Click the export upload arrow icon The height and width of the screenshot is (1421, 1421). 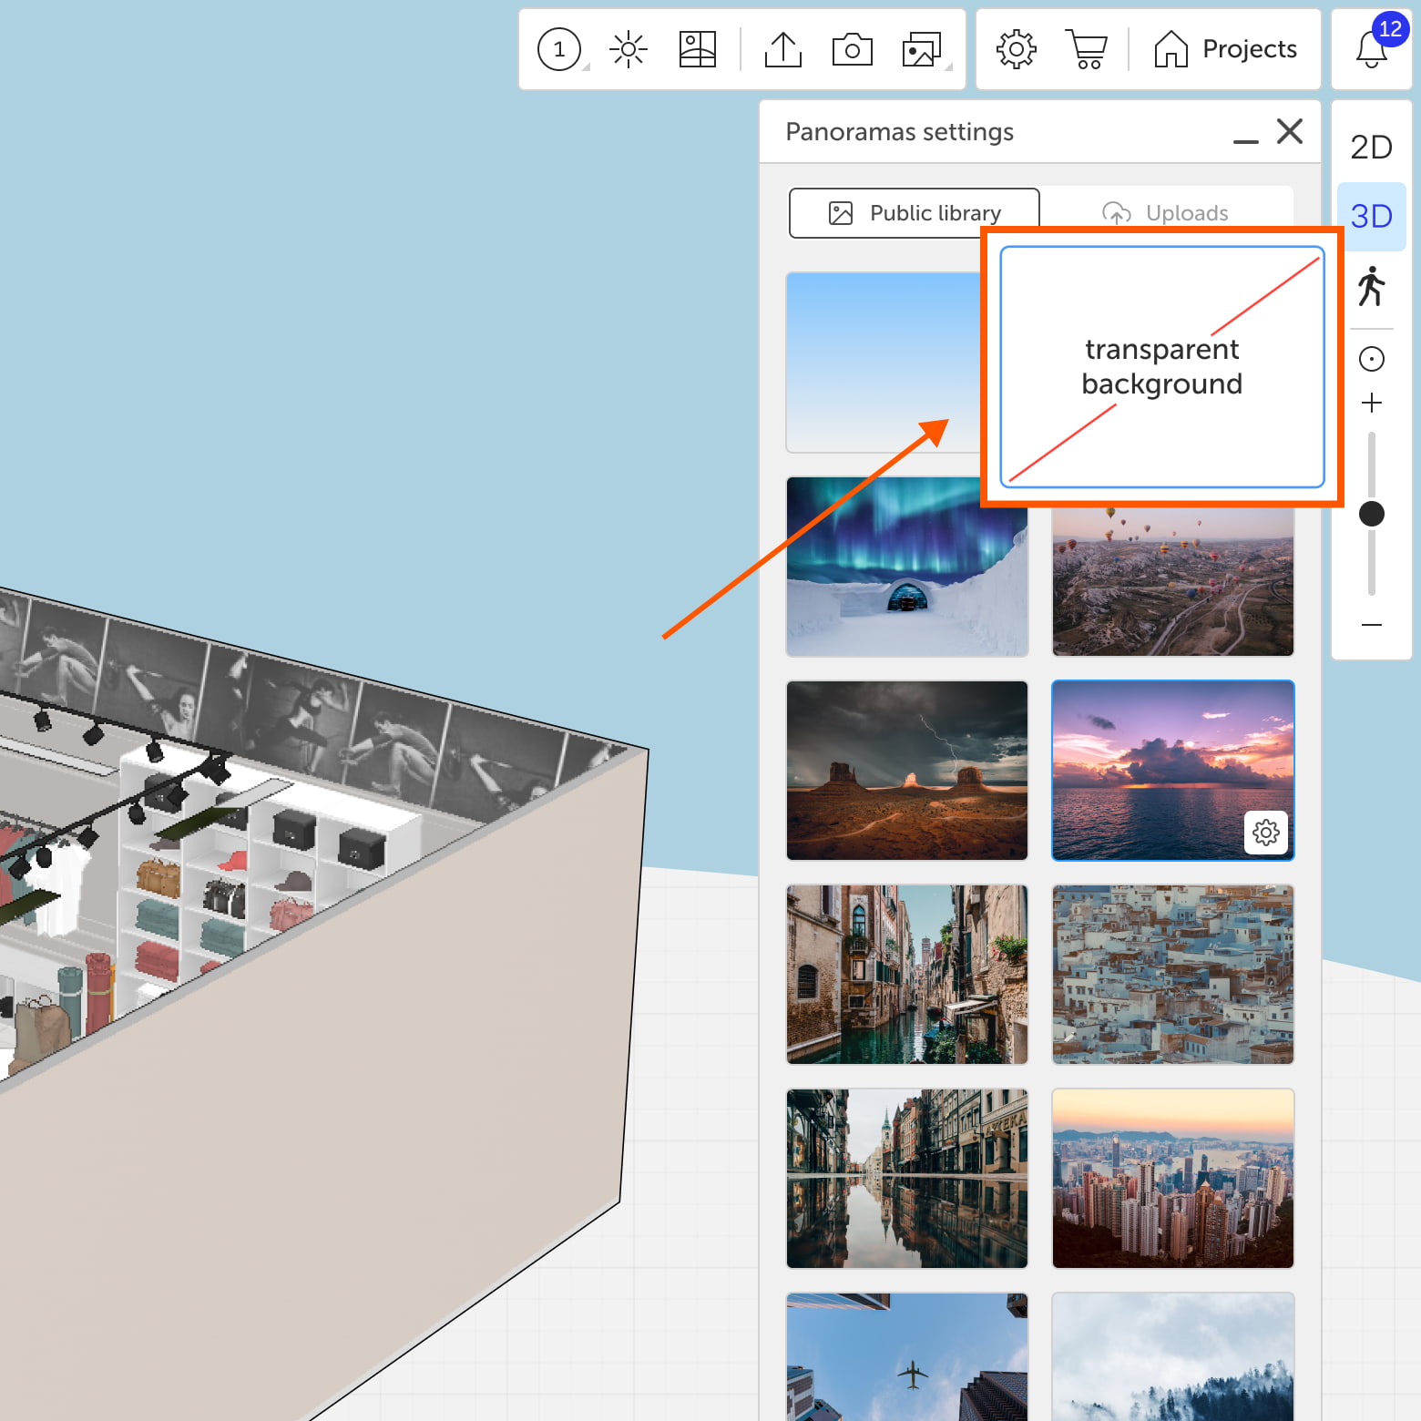783,49
